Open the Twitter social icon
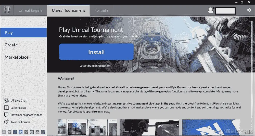The width and height of the screenshot is (255, 136). [21, 132]
